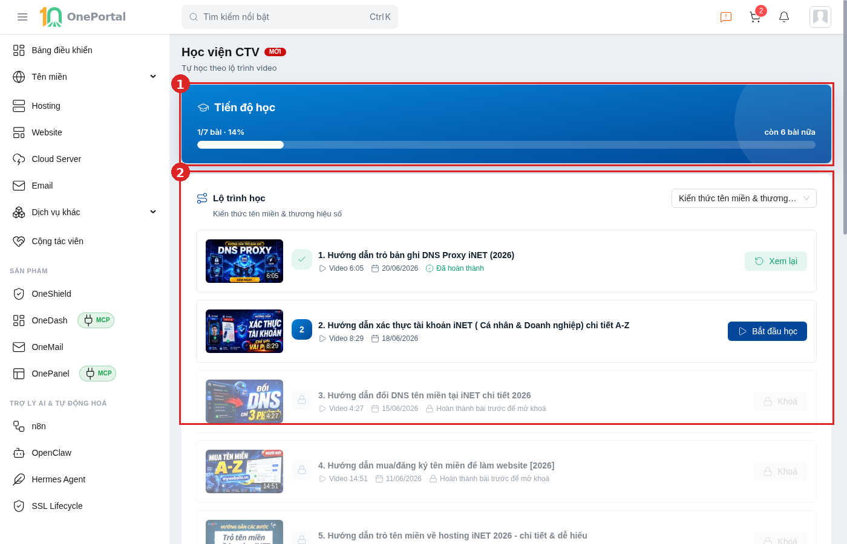Open the DNS PROXY video thumbnail
The width and height of the screenshot is (847, 544).
coord(244,261)
